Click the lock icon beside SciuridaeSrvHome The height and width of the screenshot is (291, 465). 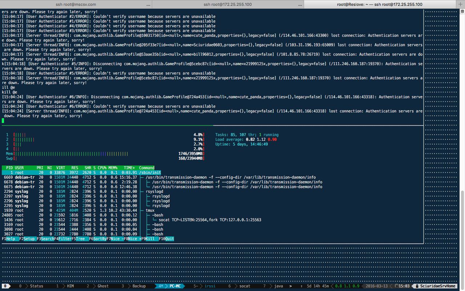(418, 286)
